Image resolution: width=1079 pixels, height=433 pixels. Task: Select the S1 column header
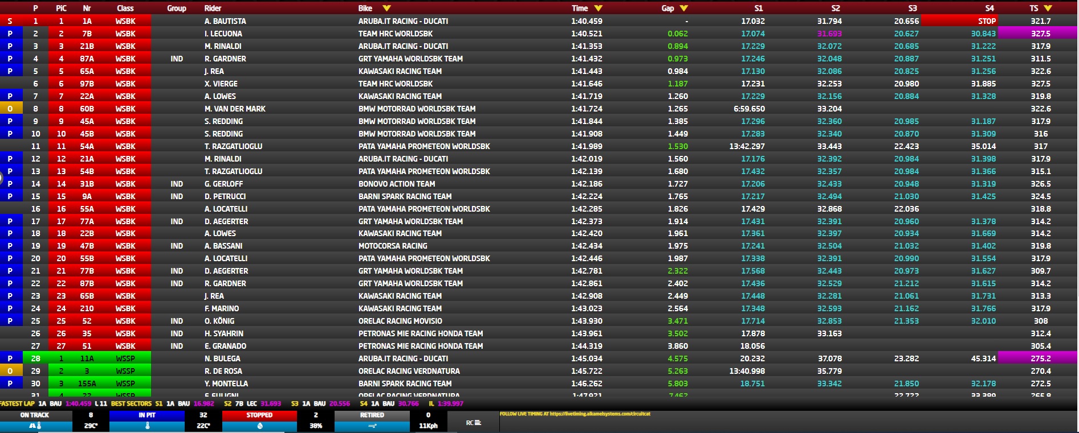coord(758,8)
